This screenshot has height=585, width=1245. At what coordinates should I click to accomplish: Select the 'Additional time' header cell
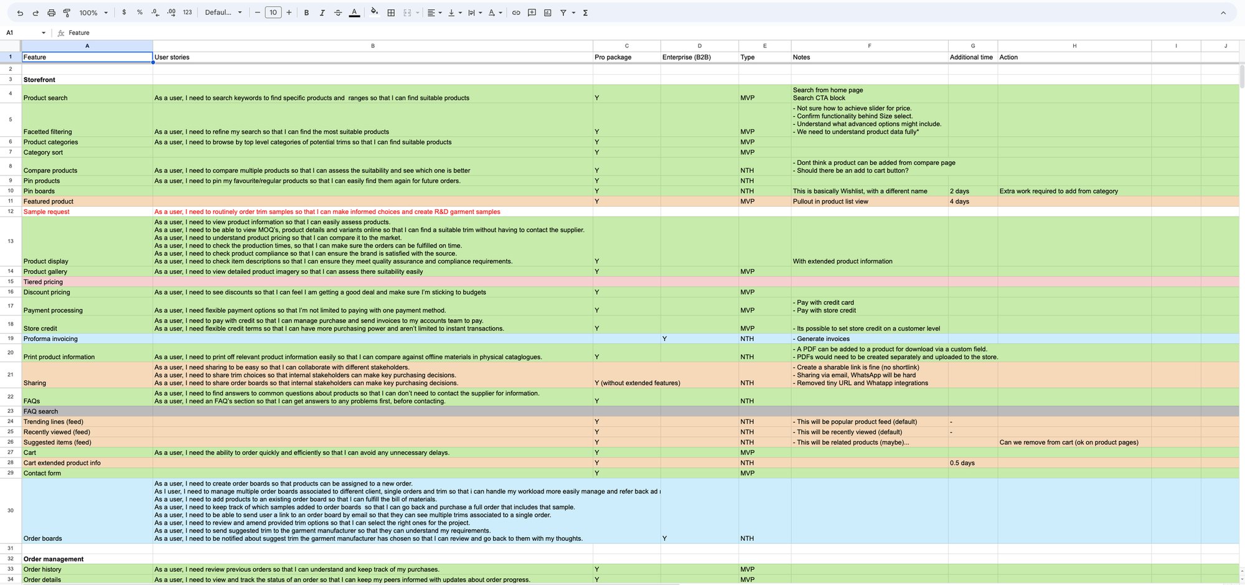click(973, 57)
